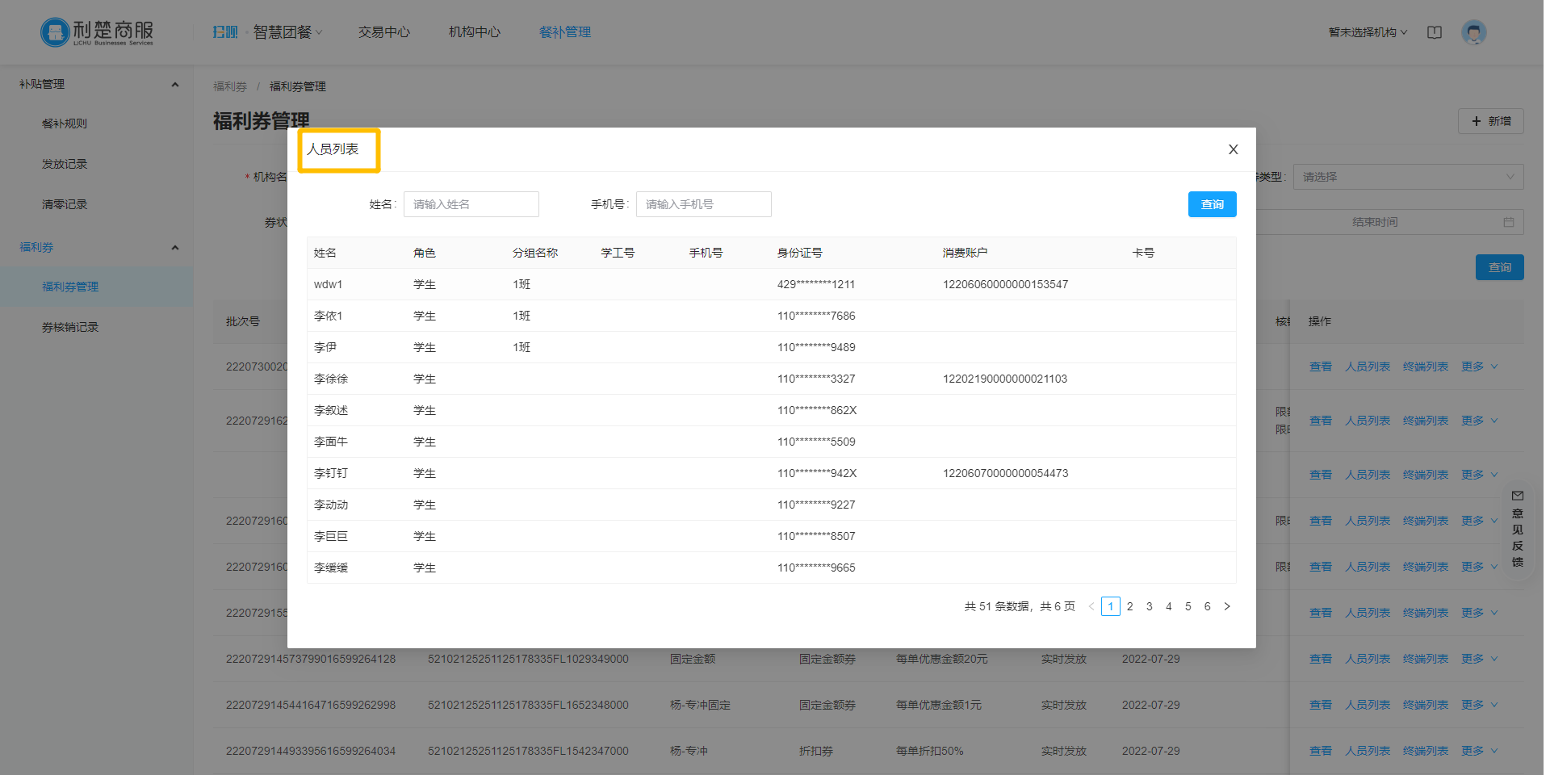Click the 利楚商服 logo
The width and height of the screenshot is (1550, 775).
point(97,32)
